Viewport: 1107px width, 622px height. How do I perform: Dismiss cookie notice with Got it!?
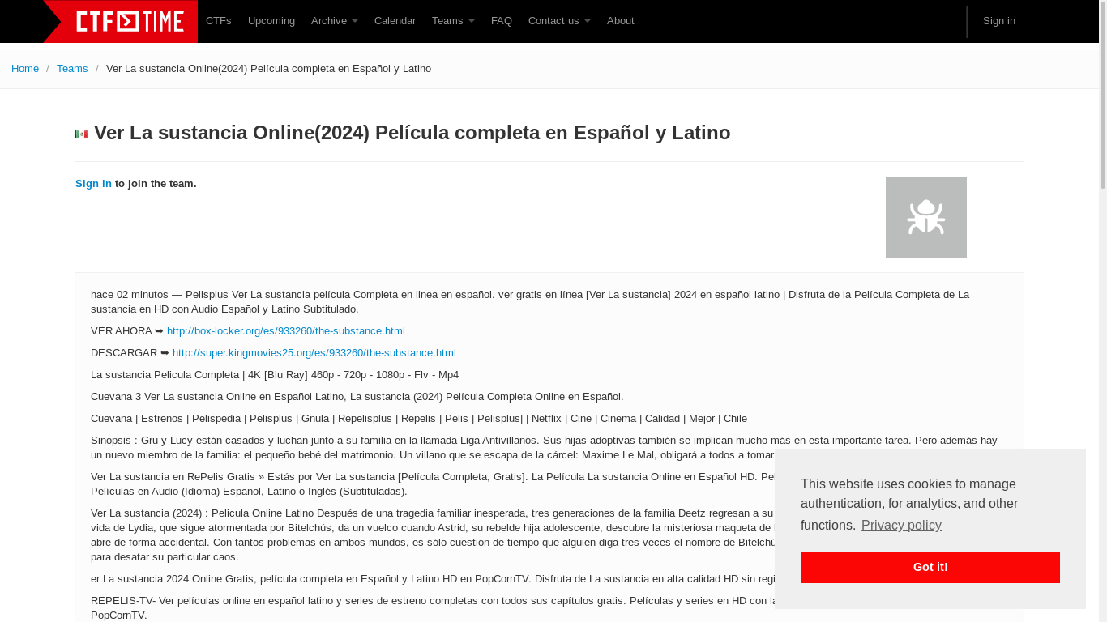[930, 567]
